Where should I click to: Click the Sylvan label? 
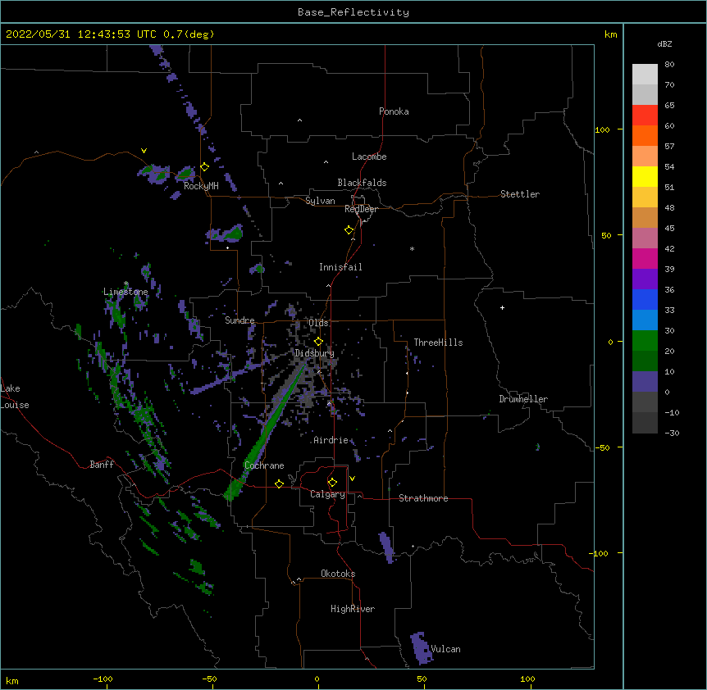click(x=320, y=201)
